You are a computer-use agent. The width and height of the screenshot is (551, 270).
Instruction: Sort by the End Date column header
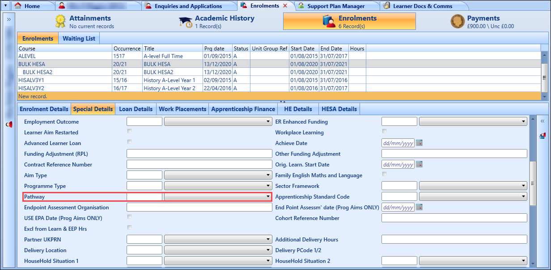coord(334,48)
